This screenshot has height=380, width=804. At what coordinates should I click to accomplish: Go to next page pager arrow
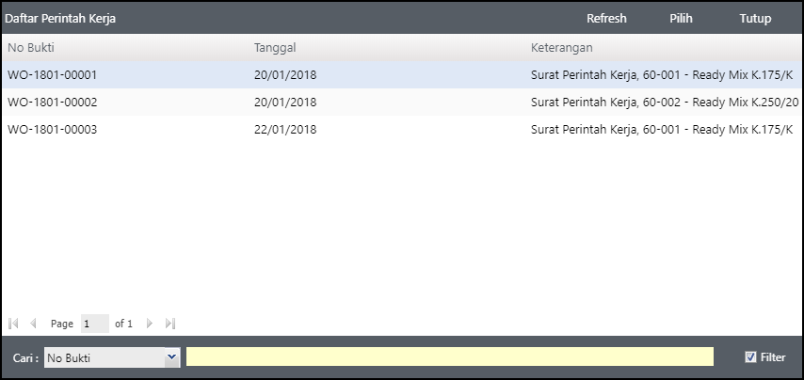pyautogui.click(x=150, y=324)
